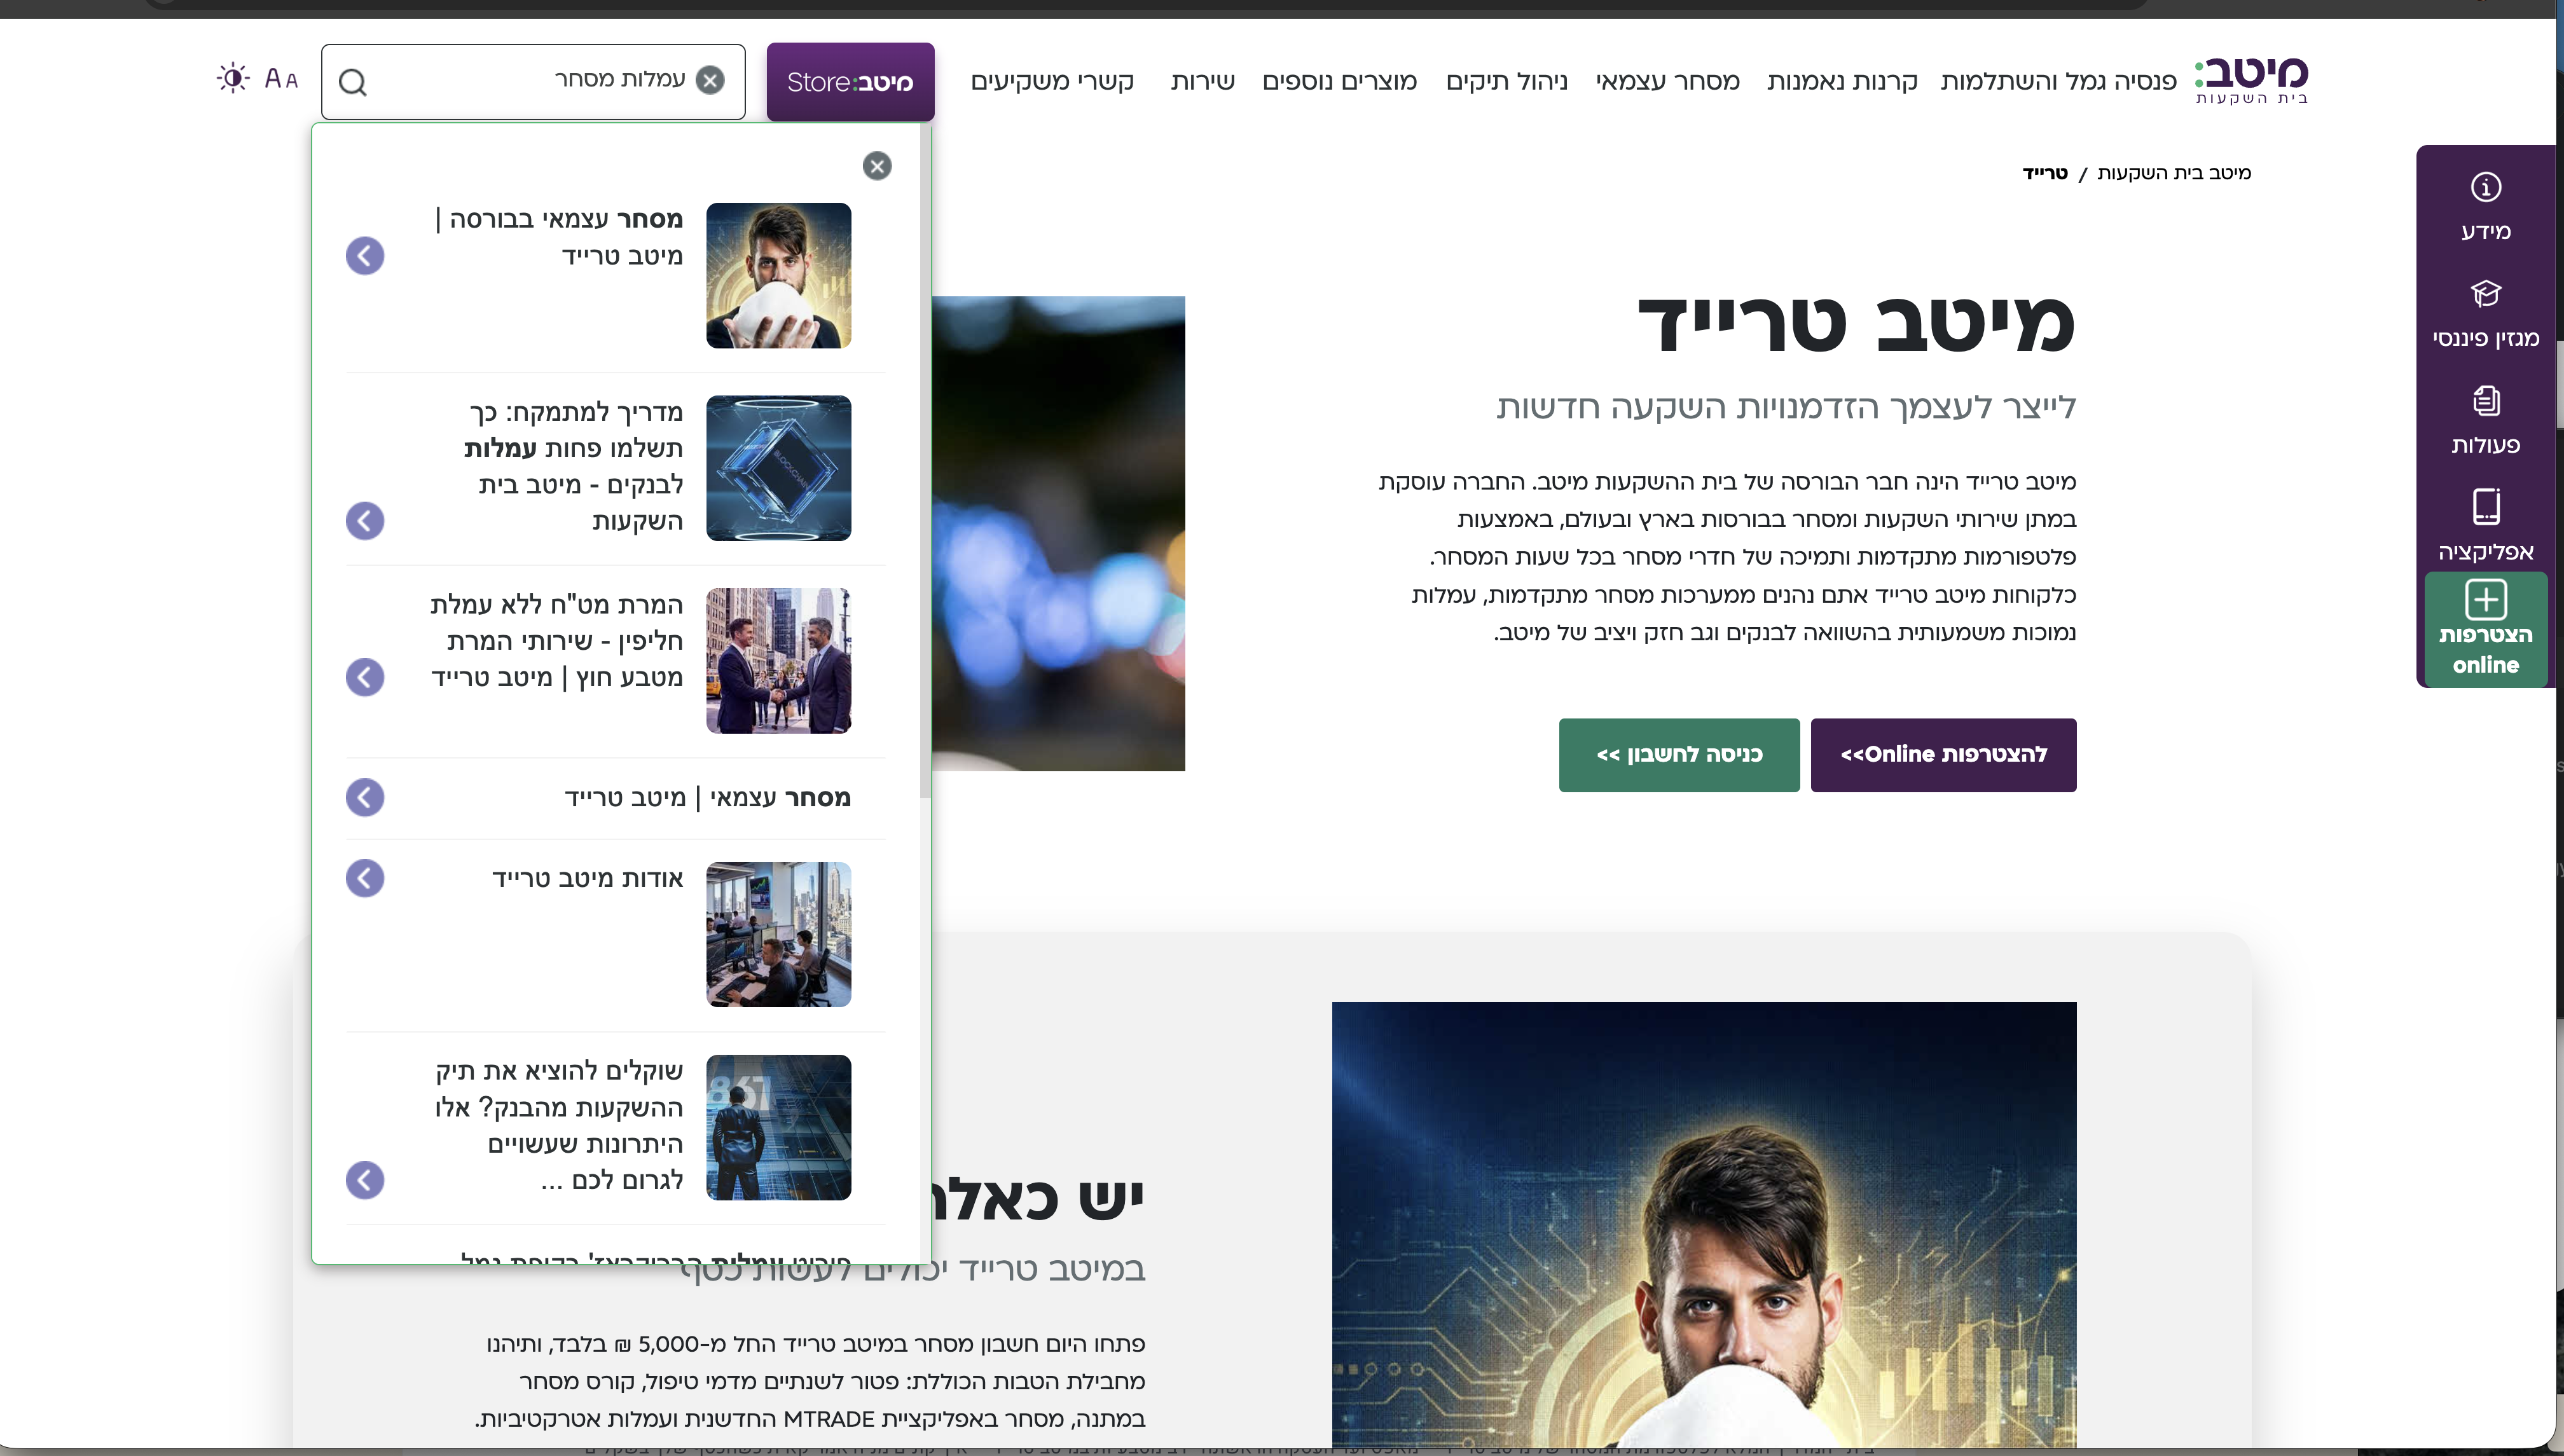
Task: Open the שירות menu
Action: (1202, 82)
